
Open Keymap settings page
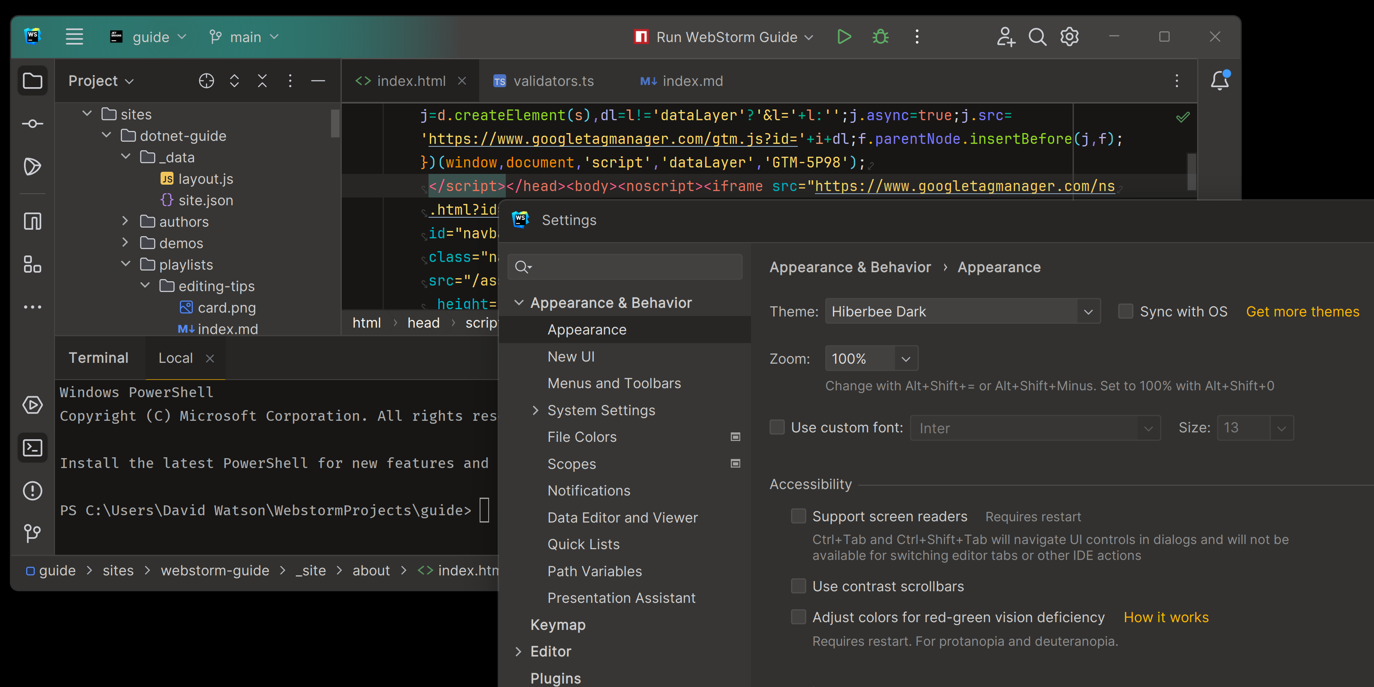(x=558, y=625)
